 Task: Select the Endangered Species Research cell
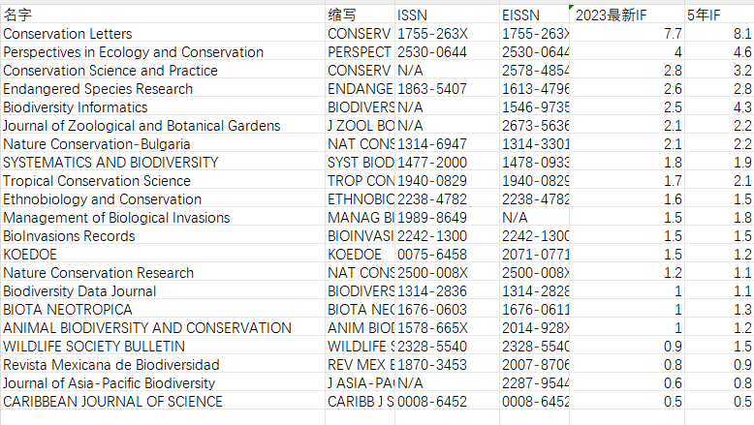click(163, 89)
